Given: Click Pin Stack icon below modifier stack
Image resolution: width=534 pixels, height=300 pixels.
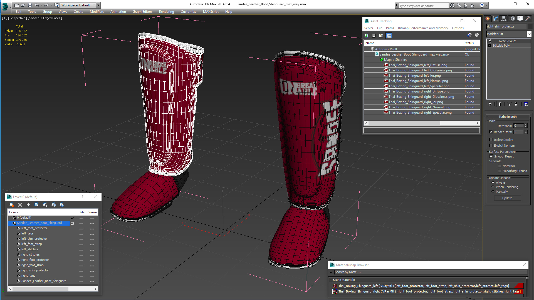Looking at the screenshot, I should coord(490,104).
